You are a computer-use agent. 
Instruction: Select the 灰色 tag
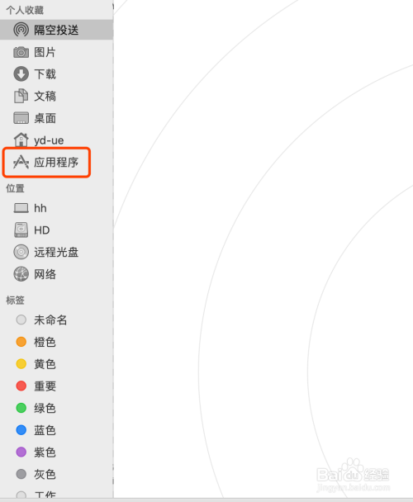pos(45,474)
